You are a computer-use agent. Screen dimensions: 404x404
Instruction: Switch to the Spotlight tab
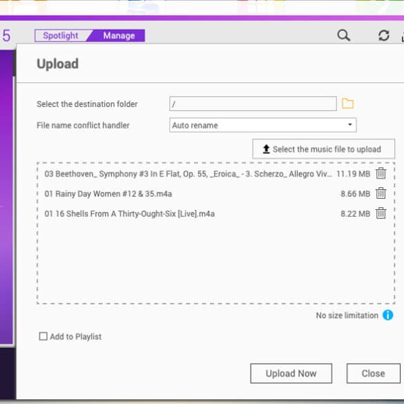coord(61,35)
